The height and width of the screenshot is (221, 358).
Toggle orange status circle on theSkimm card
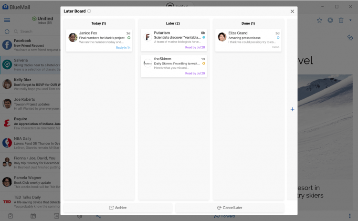204,63
